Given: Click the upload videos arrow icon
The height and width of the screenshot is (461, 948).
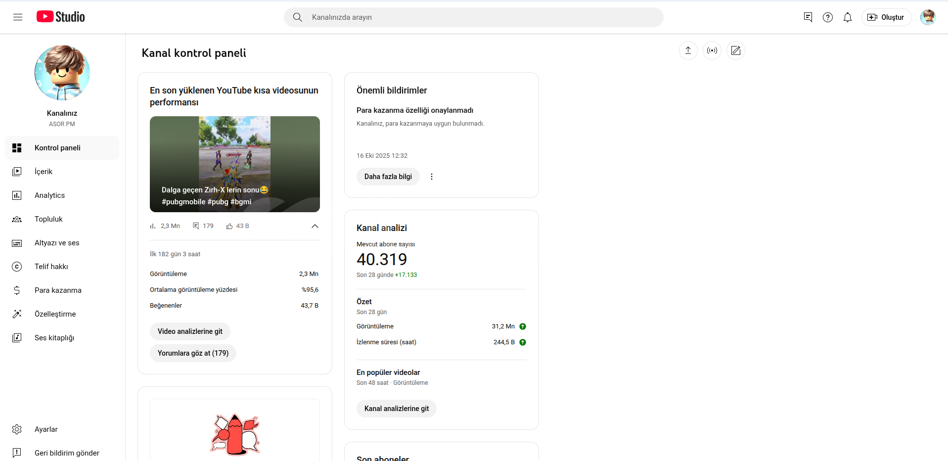Looking at the screenshot, I should pos(688,50).
